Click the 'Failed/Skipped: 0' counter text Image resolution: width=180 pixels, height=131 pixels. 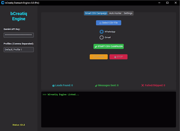point(155,85)
